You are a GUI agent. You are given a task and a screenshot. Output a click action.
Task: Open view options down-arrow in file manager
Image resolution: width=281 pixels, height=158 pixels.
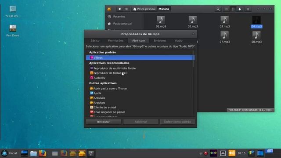[240, 9]
